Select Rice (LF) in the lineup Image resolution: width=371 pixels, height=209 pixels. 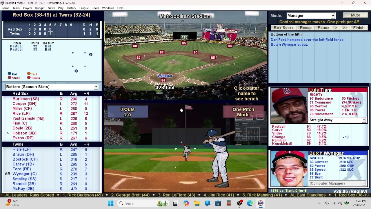click(21, 113)
